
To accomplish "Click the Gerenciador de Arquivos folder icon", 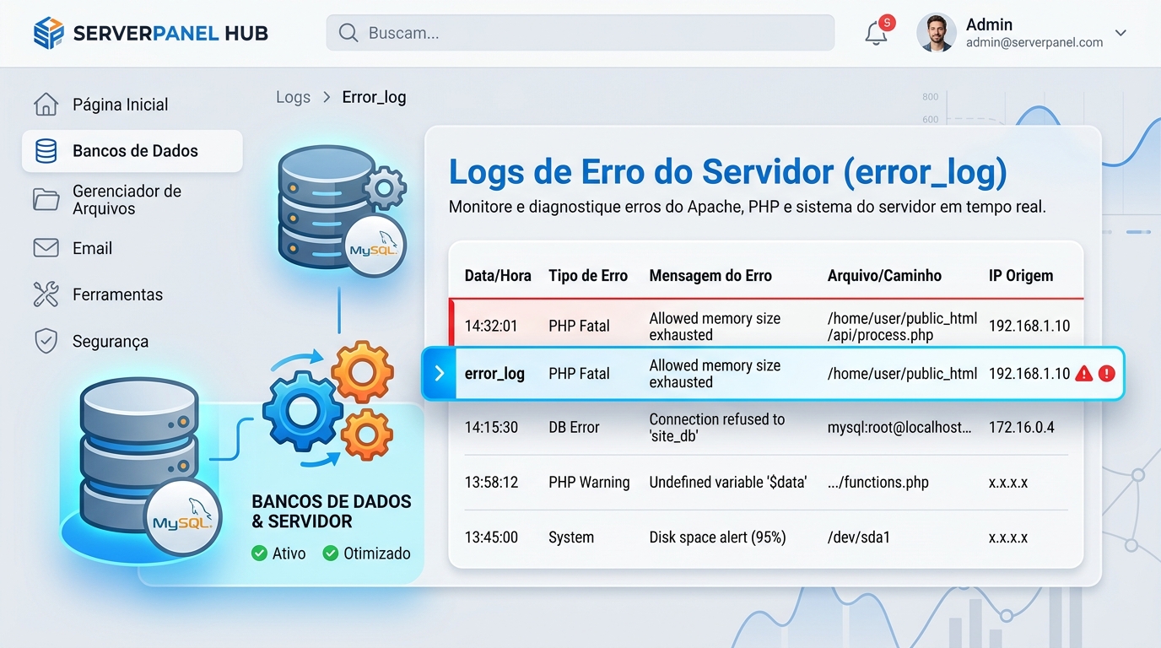I will 46,199.
